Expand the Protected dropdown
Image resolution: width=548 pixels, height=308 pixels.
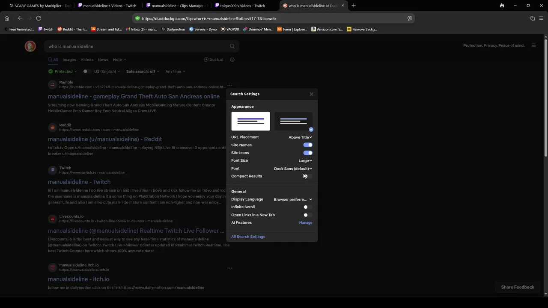point(63,71)
